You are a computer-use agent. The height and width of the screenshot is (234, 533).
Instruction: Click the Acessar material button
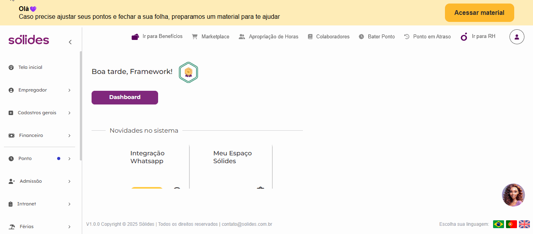(479, 13)
